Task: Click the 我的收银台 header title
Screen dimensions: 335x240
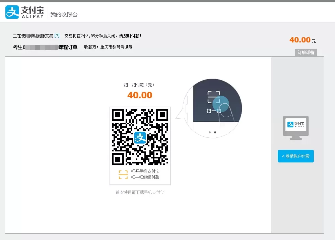Action: click(x=64, y=14)
